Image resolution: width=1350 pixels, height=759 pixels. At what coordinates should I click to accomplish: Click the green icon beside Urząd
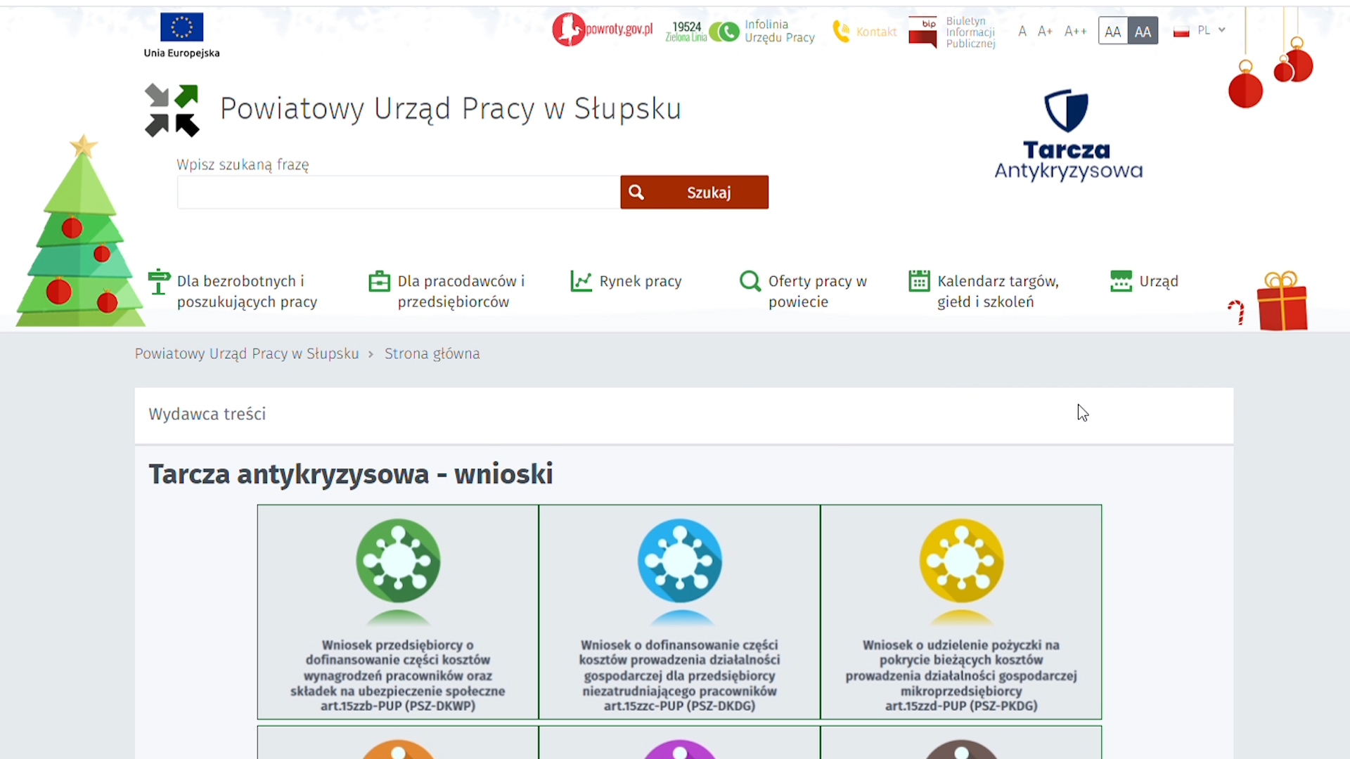click(x=1121, y=281)
